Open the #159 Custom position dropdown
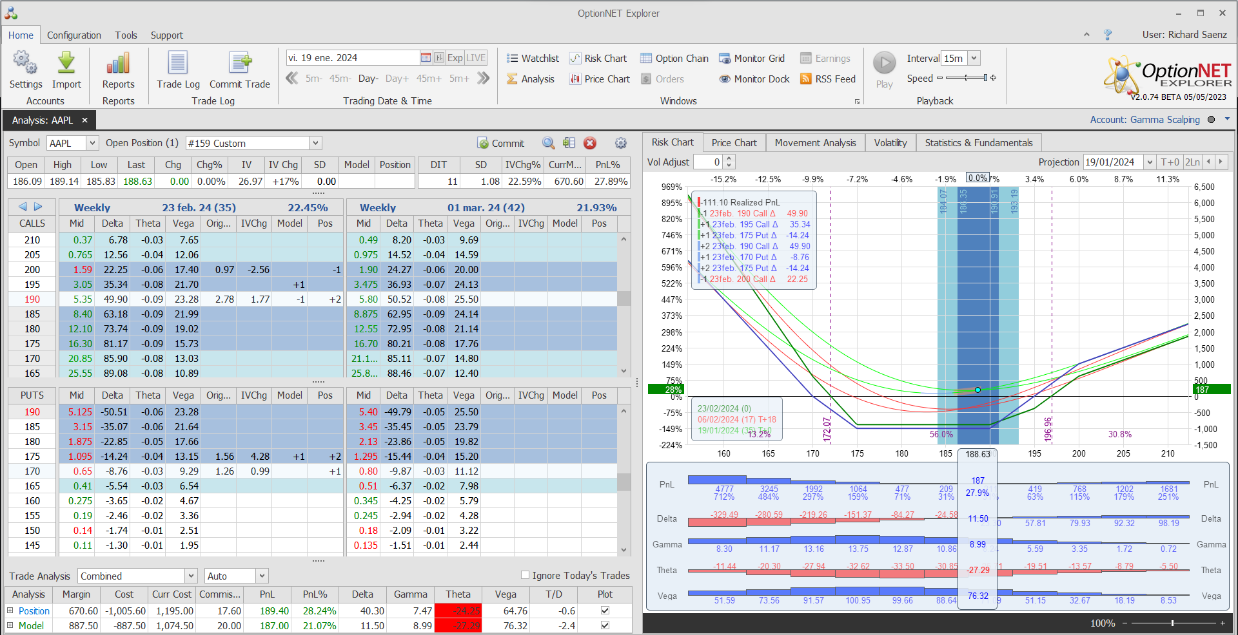This screenshot has height=635, width=1238. point(315,143)
